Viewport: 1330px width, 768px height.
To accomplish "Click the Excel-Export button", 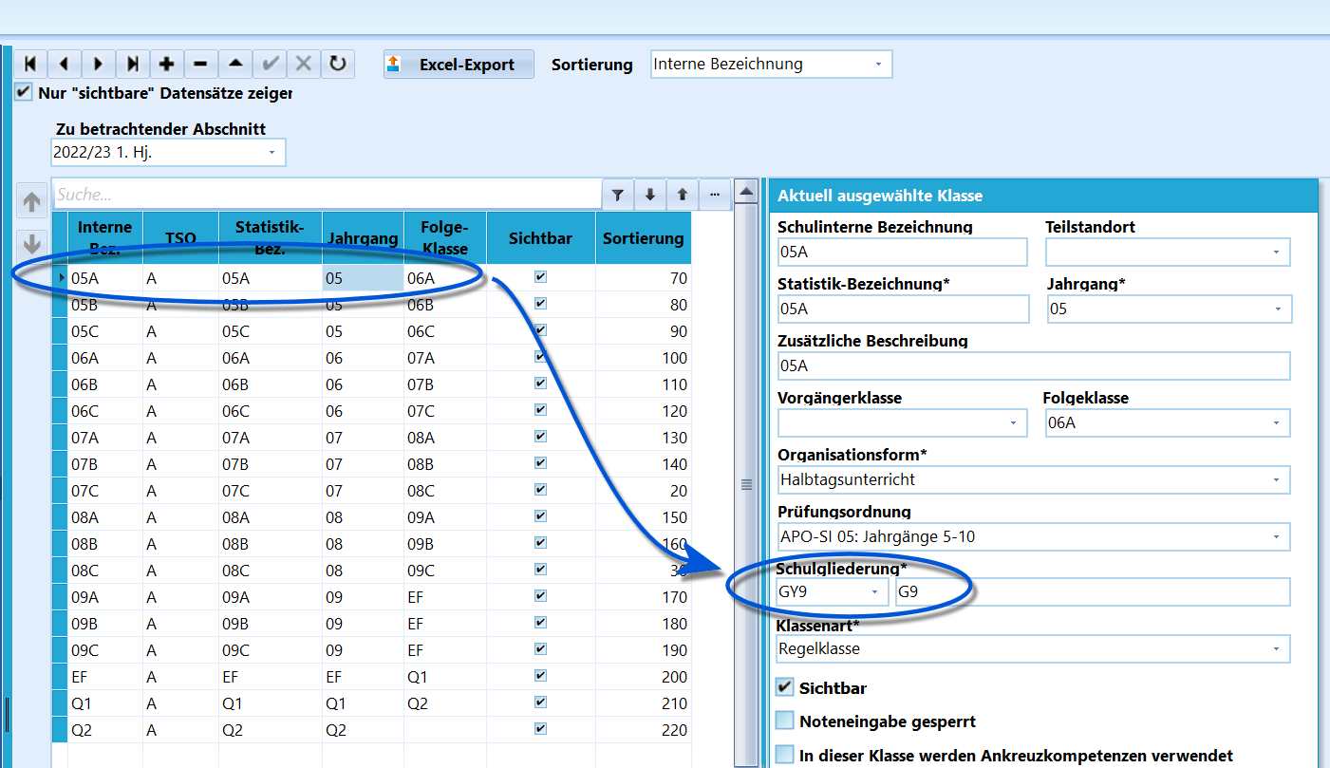I will 459,65.
